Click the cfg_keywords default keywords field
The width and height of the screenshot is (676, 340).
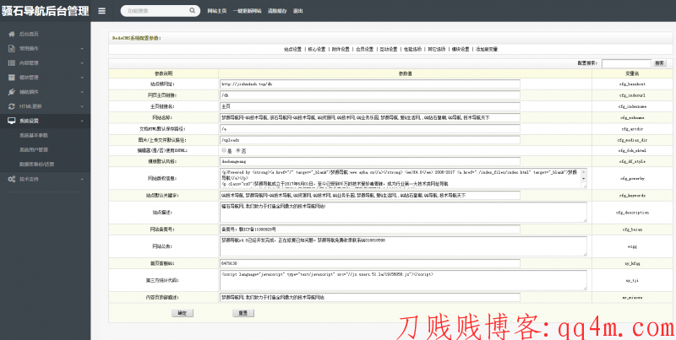click(370, 196)
